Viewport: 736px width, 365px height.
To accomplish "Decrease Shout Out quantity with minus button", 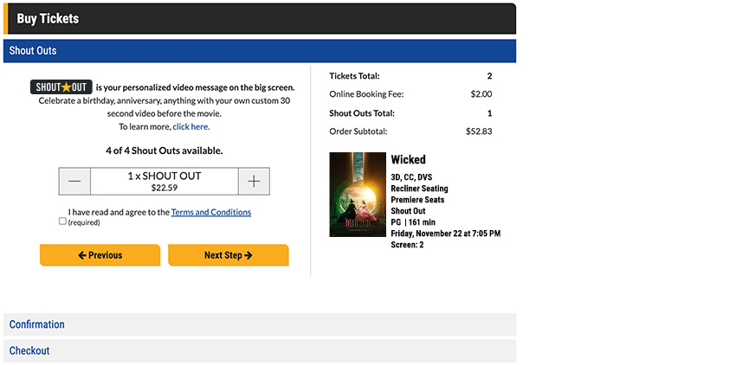I will point(74,182).
